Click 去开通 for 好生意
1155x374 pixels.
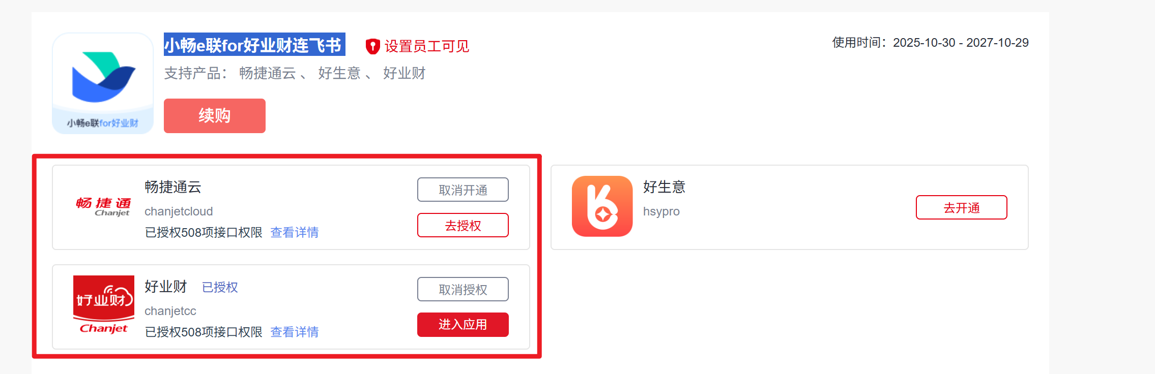[961, 208]
